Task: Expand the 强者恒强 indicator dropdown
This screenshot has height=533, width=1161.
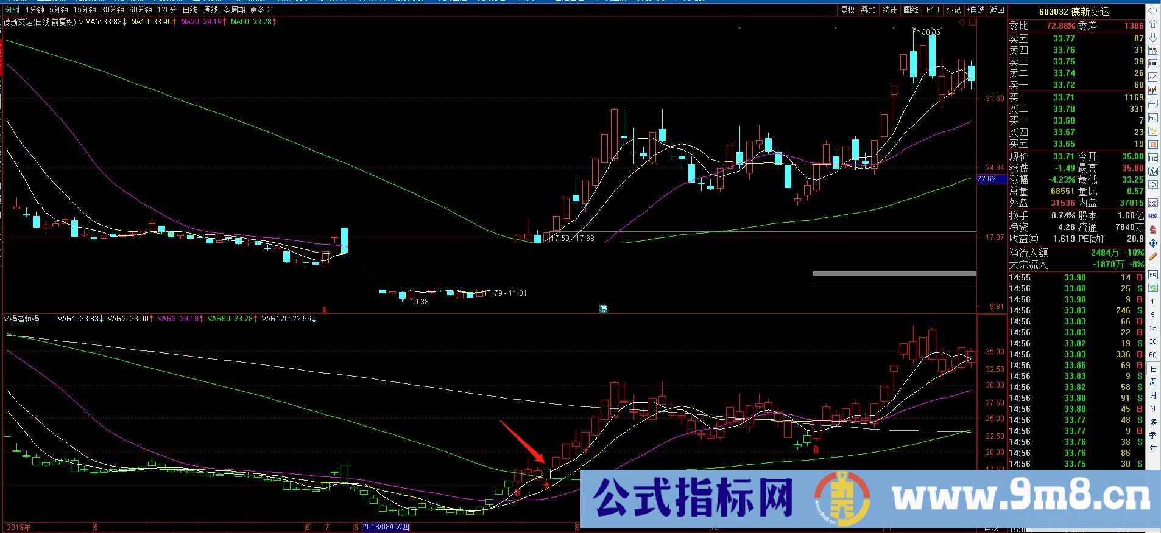Action: click(x=7, y=319)
